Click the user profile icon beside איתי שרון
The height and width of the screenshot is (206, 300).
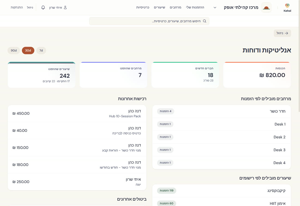[x=65, y=7]
